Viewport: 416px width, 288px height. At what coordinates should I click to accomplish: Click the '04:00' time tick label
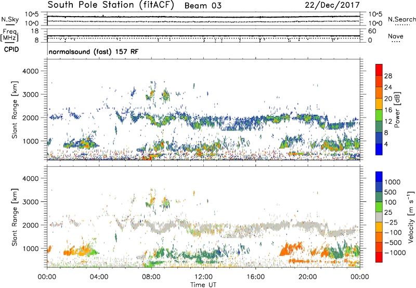tap(99, 277)
